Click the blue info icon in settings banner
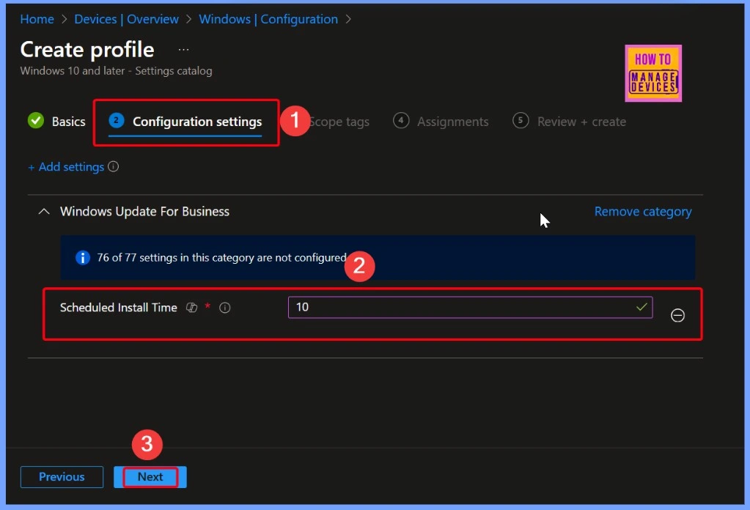Screen dimensions: 750x510 tap(83, 258)
